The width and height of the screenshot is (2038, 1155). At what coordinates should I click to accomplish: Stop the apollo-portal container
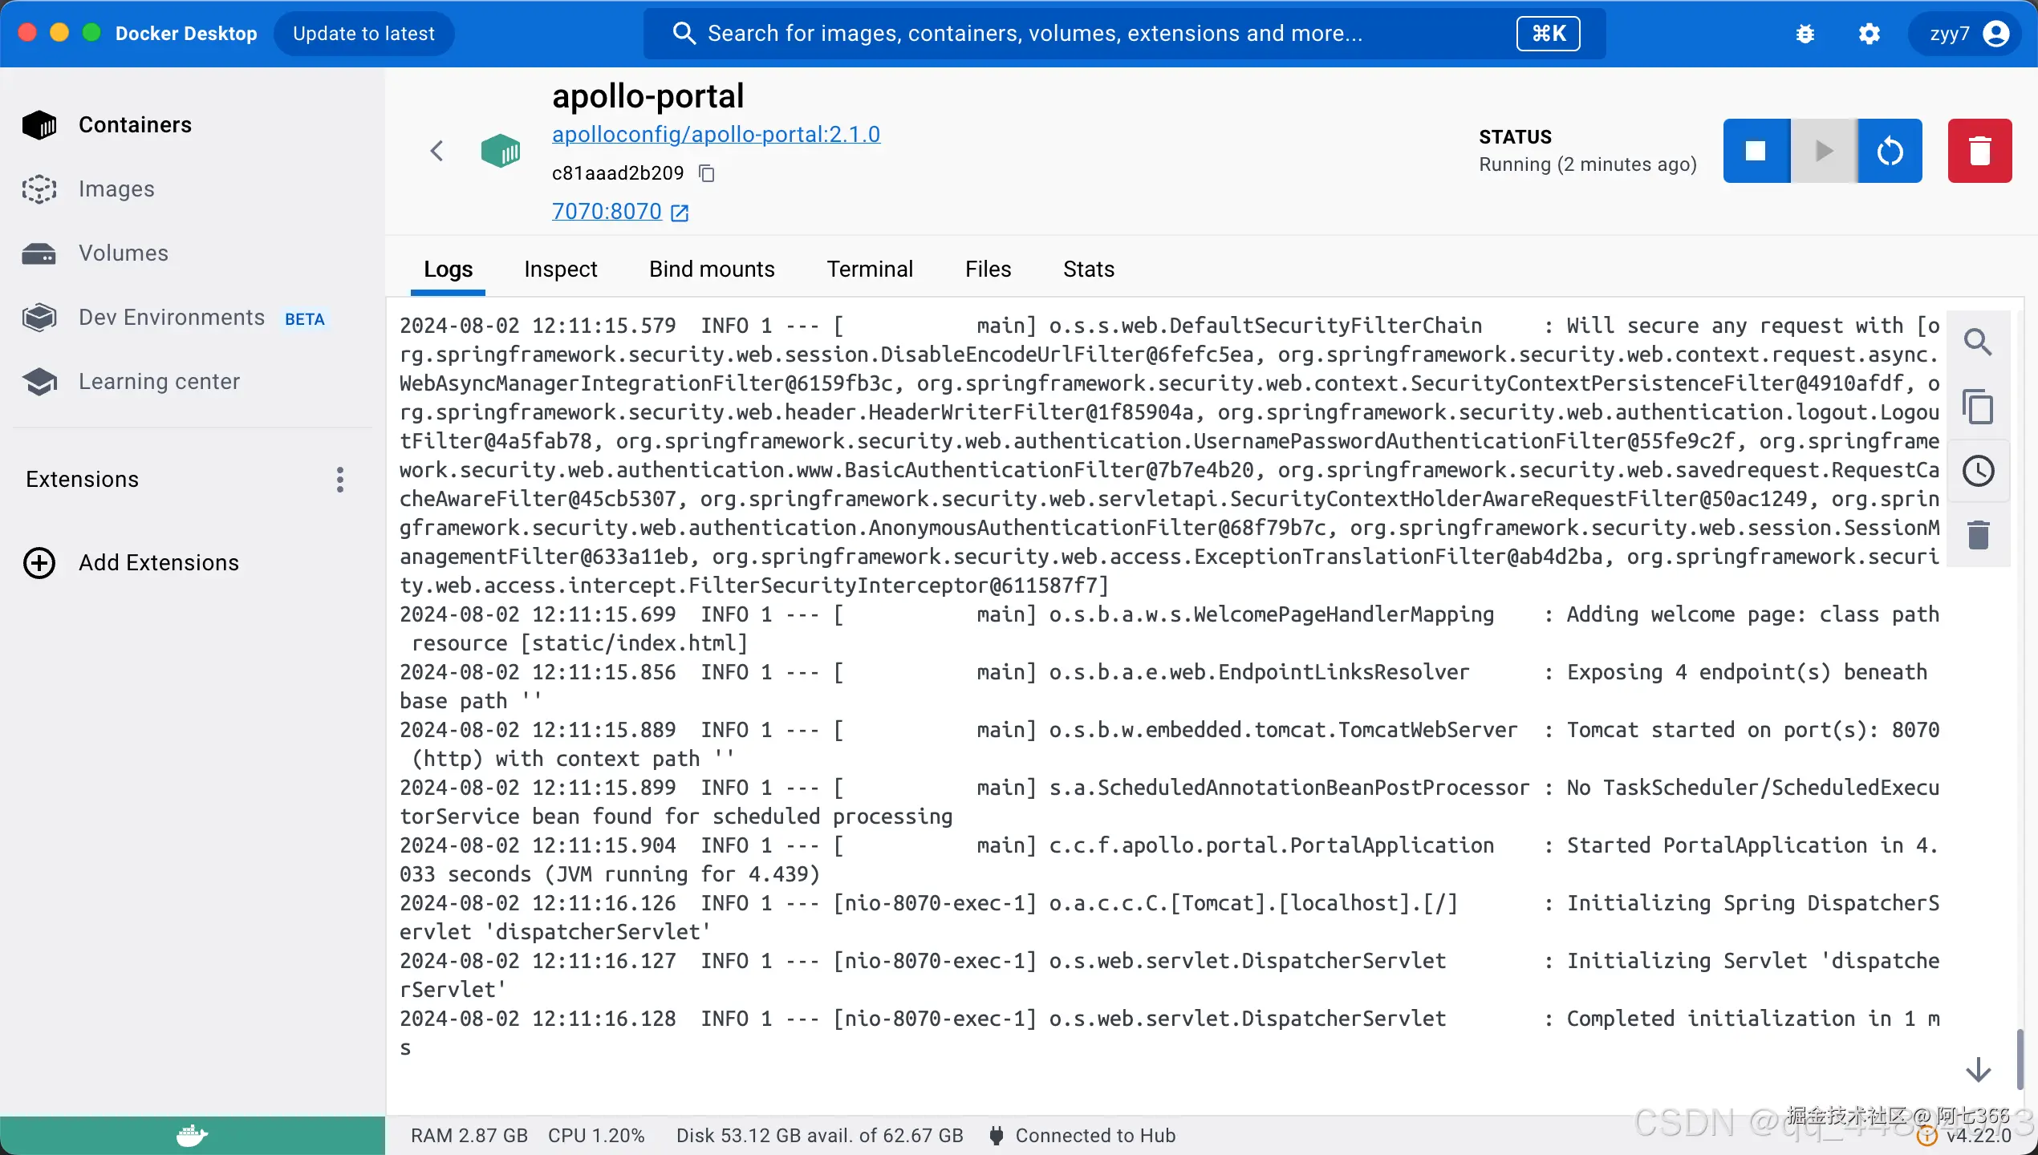[1756, 151]
